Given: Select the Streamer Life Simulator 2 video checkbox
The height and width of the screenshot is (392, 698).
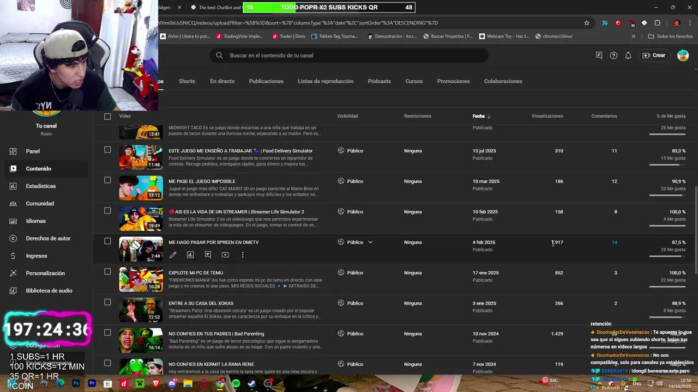Looking at the screenshot, I should pyautogui.click(x=107, y=211).
